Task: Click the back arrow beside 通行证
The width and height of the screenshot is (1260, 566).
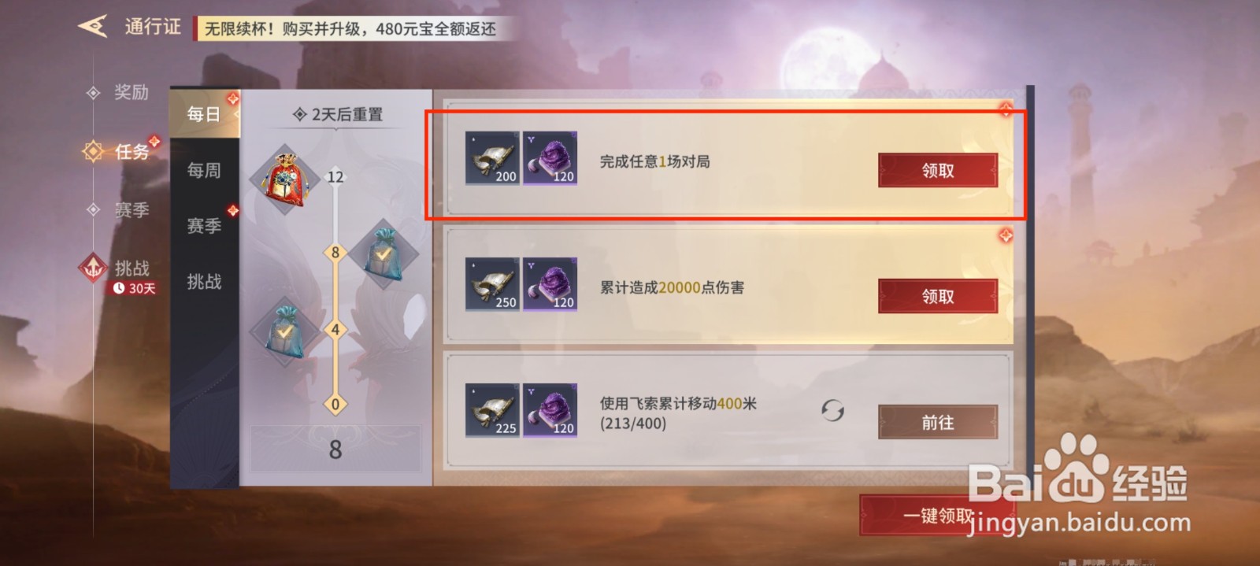Action: 92,26
